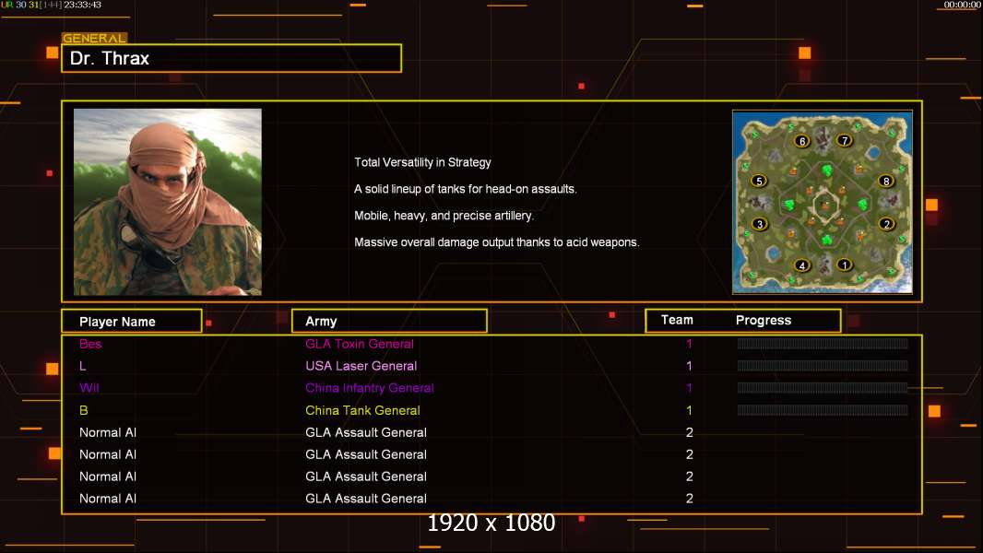Click player name Wil in the list
The image size is (983, 553).
coord(89,388)
